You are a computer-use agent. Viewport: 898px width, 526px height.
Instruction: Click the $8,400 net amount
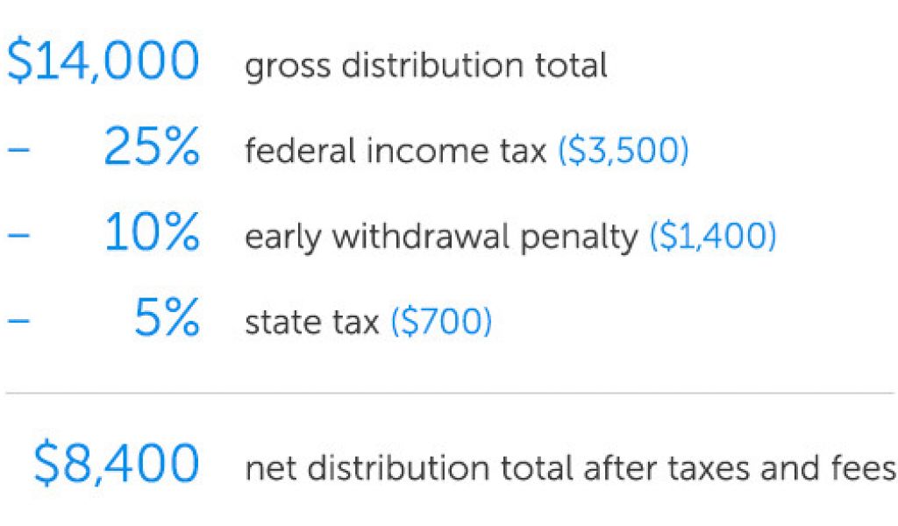tap(116, 466)
